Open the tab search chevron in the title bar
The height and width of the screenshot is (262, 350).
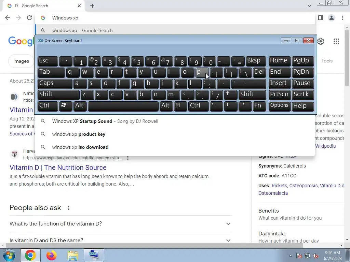(309, 6)
